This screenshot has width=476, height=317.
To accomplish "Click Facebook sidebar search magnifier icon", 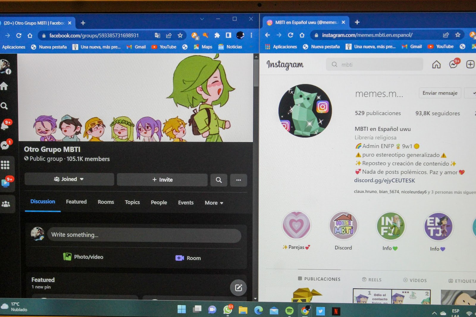I will (4, 106).
